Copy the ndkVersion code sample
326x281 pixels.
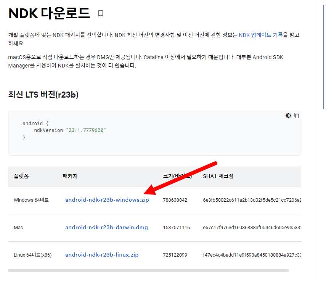[x=297, y=116]
